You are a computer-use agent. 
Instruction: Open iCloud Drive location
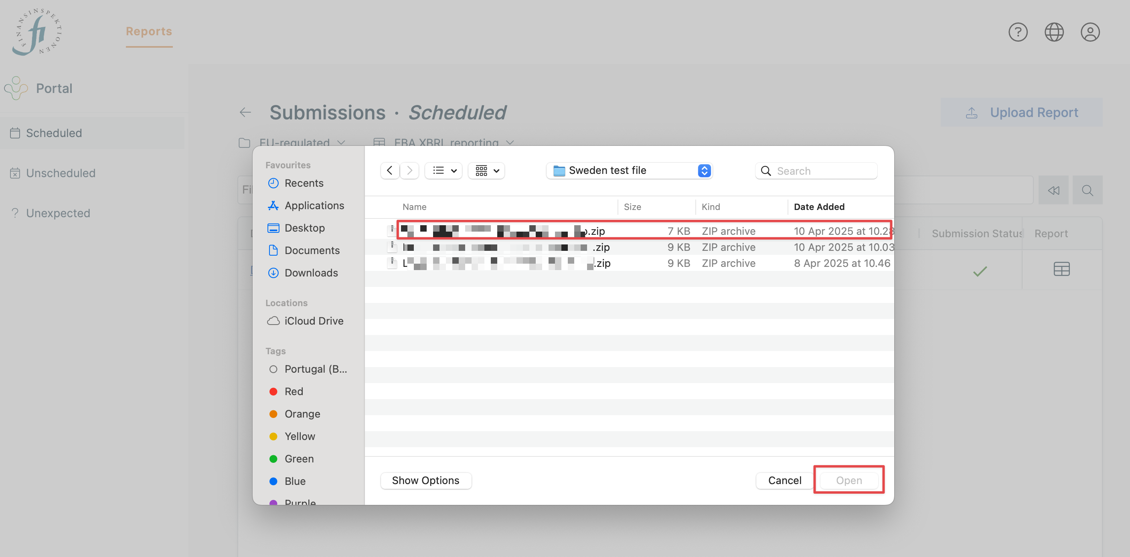(313, 320)
